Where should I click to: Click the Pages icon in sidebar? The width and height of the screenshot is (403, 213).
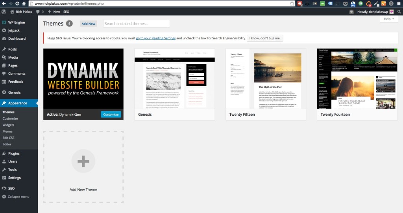click(x=4, y=65)
